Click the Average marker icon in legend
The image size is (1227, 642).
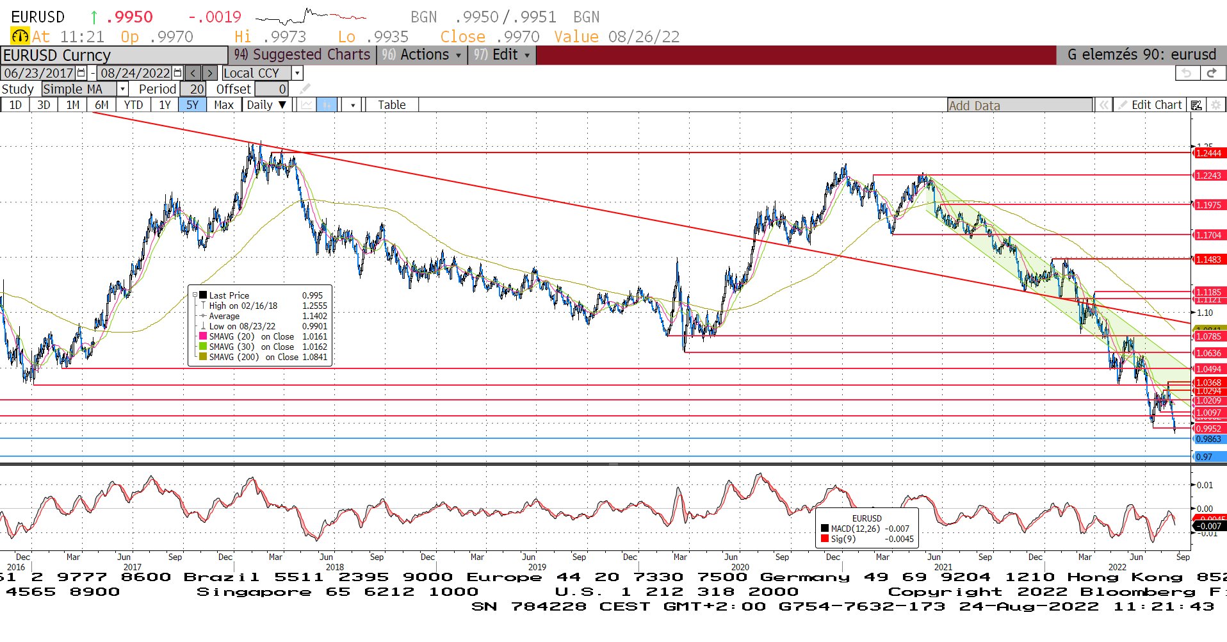204,316
